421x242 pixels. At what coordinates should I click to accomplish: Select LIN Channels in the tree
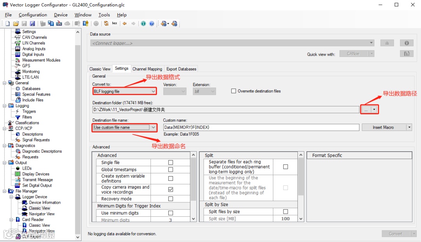click(34, 43)
